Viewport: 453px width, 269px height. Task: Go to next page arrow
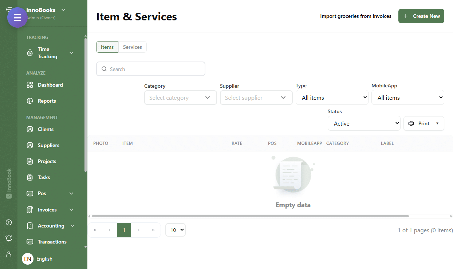click(138, 230)
